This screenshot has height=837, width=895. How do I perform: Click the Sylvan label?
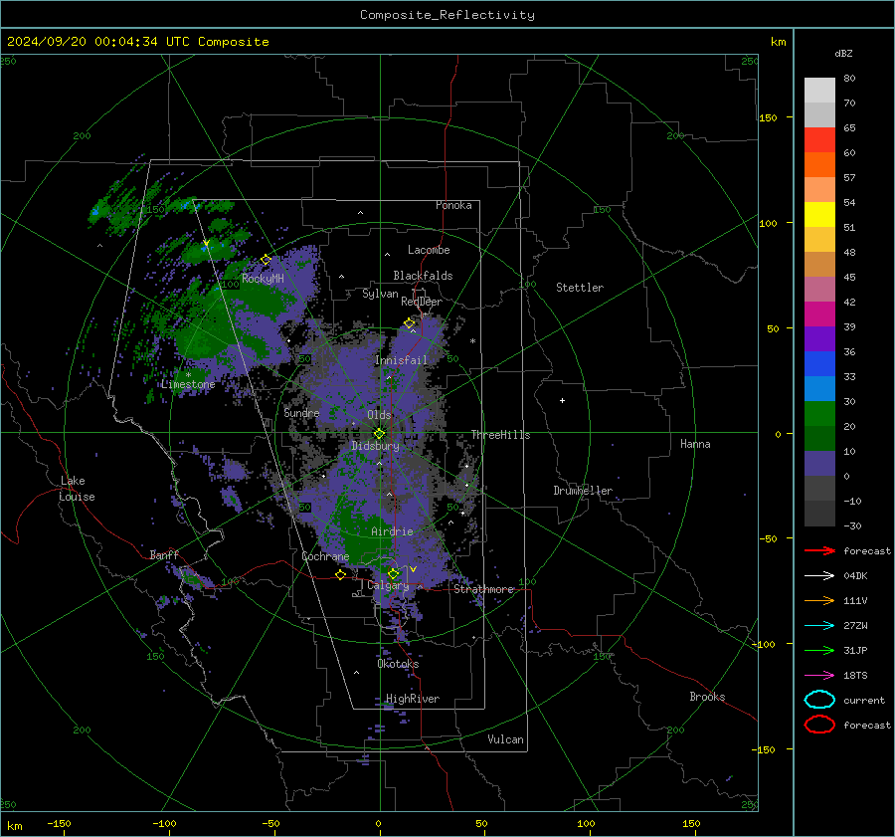[x=380, y=294]
